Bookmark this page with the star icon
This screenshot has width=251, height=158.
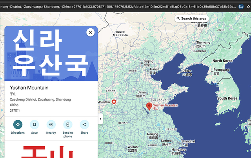pos(248,7)
